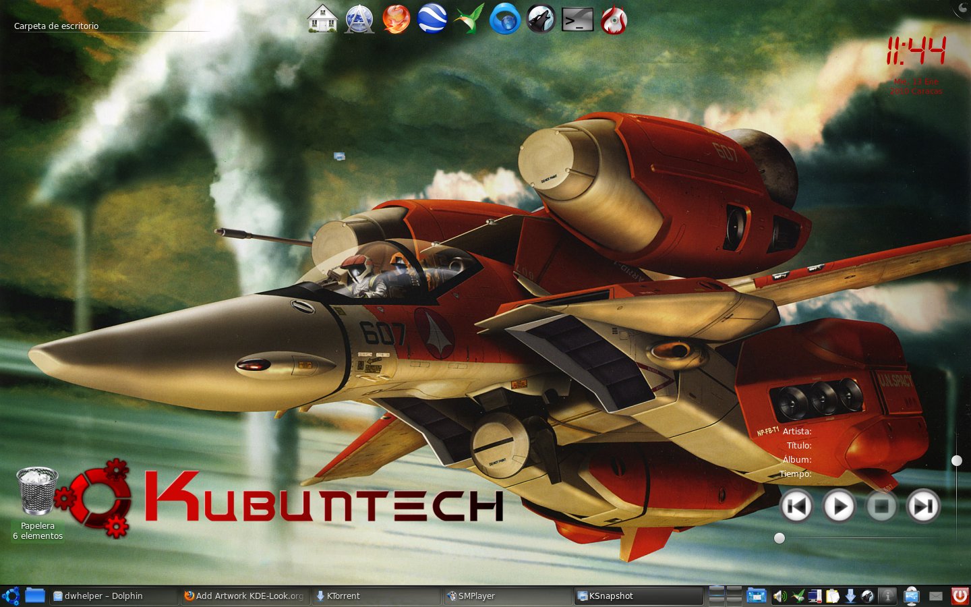The image size is (971, 607).
Task: Click the red power shutdown button
Action: pos(959,596)
